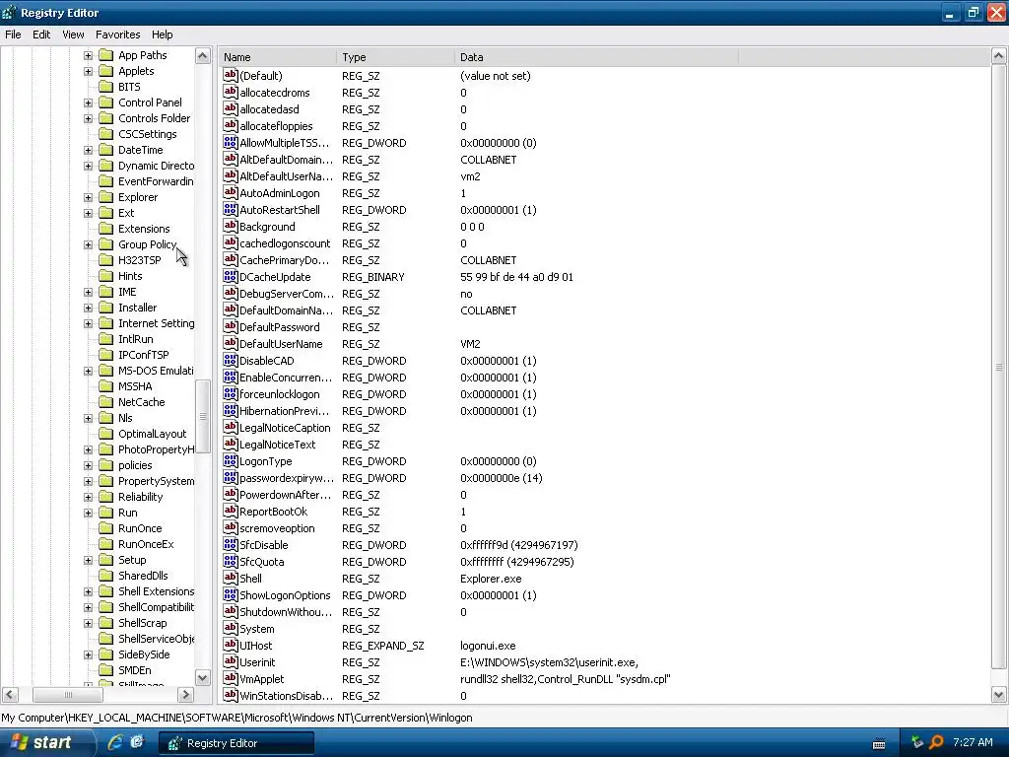The width and height of the screenshot is (1009, 757).
Task: Select the LegalNoticeCaption value name
Action: (x=285, y=428)
